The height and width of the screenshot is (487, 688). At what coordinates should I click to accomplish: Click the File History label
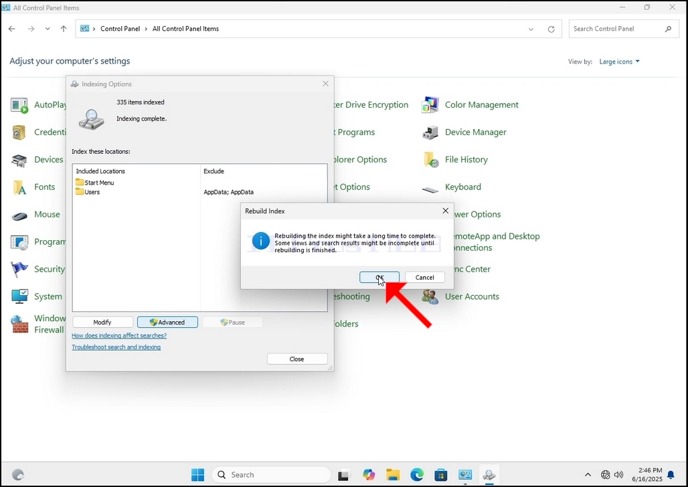point(466,160)
